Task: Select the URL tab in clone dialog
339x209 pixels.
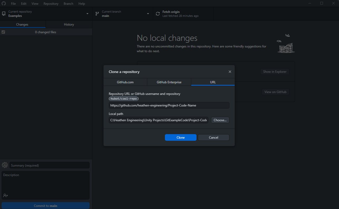Action: pyautogui.click(x=213, y=82)
